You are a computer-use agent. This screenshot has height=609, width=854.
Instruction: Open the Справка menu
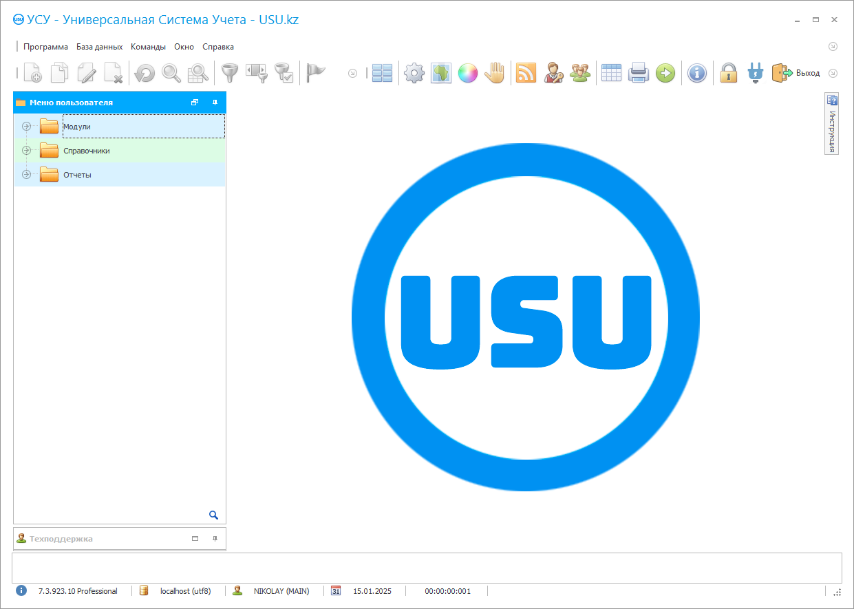pos(218,47)
